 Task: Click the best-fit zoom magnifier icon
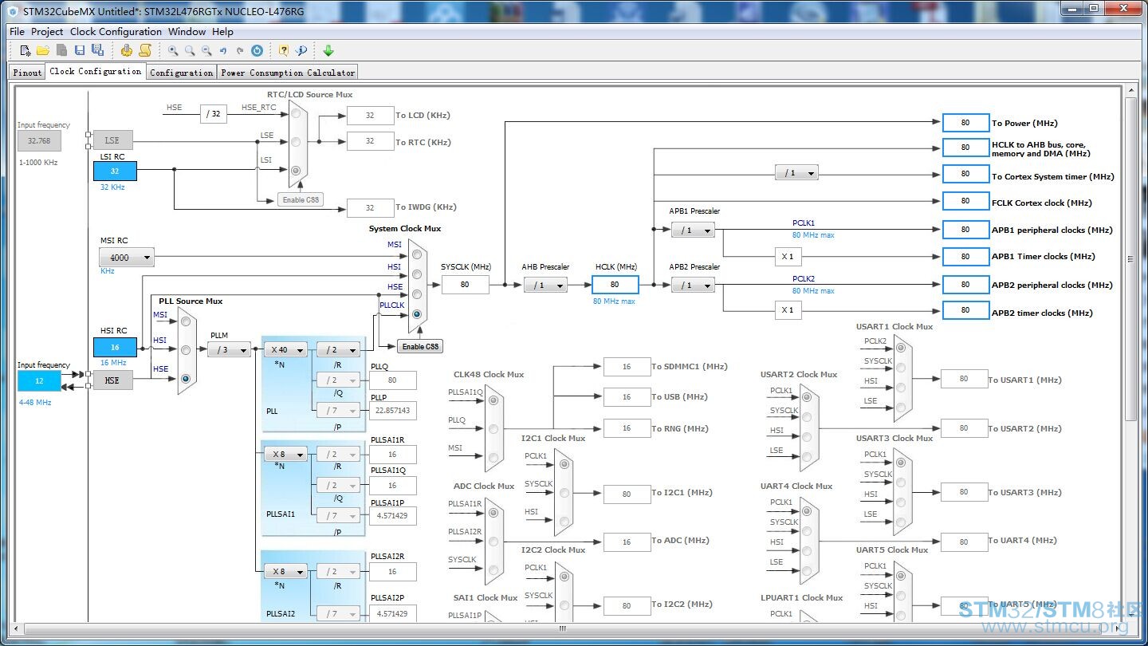click(x=190, y=50)
